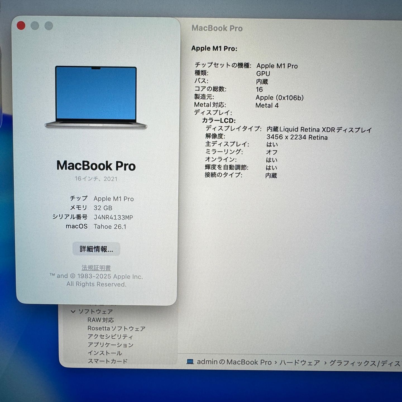Viewport: 402px width, 402px height.
Task: Open アプリケーション in the sidebar list
Action: (x=111, y=345)
